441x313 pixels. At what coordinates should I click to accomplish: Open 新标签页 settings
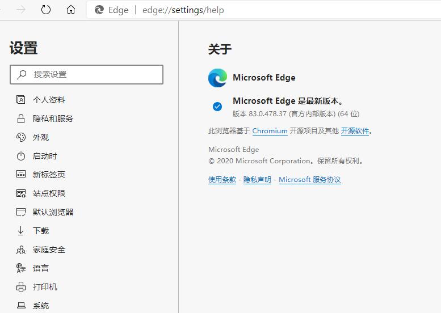point(49,175)
